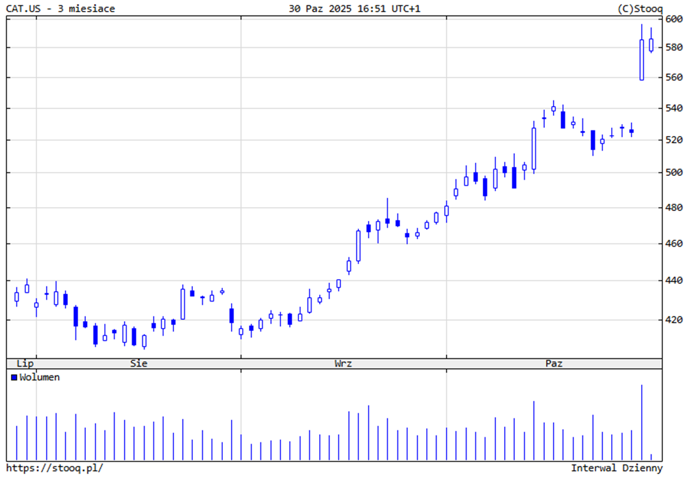
Task: Click the 600 price axis label
Action: tap(674, 19)
